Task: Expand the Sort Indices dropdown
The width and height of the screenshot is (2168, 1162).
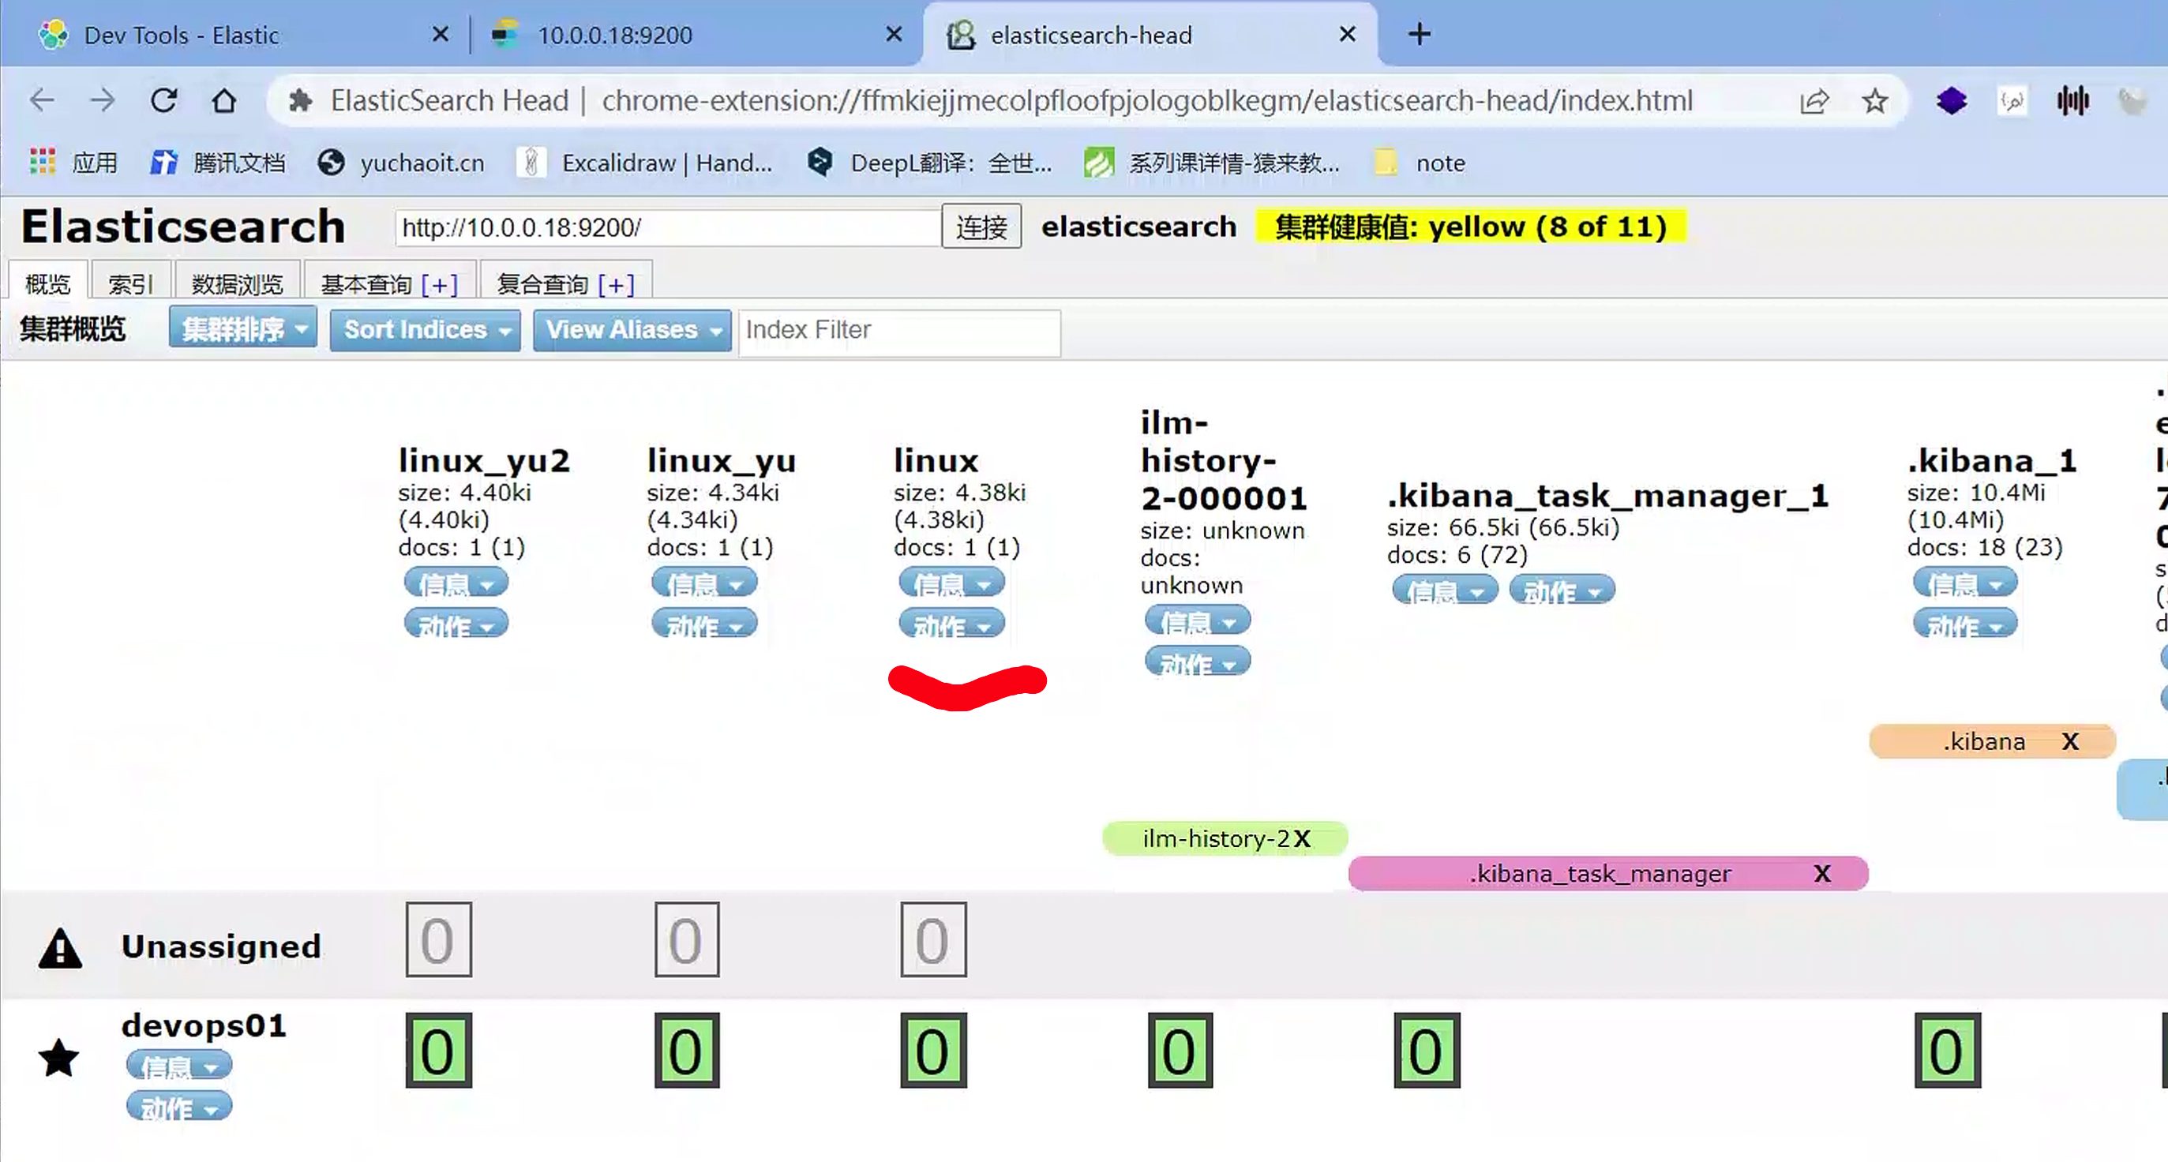Action: pos(425,330)
